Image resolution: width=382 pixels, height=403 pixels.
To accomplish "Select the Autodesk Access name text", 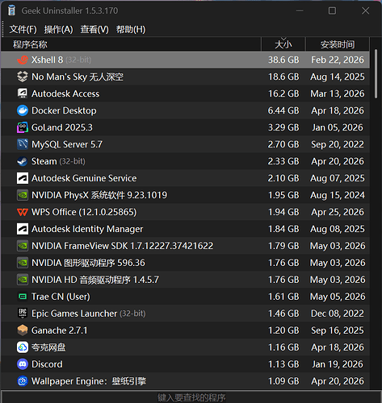I will click(65, 93).
